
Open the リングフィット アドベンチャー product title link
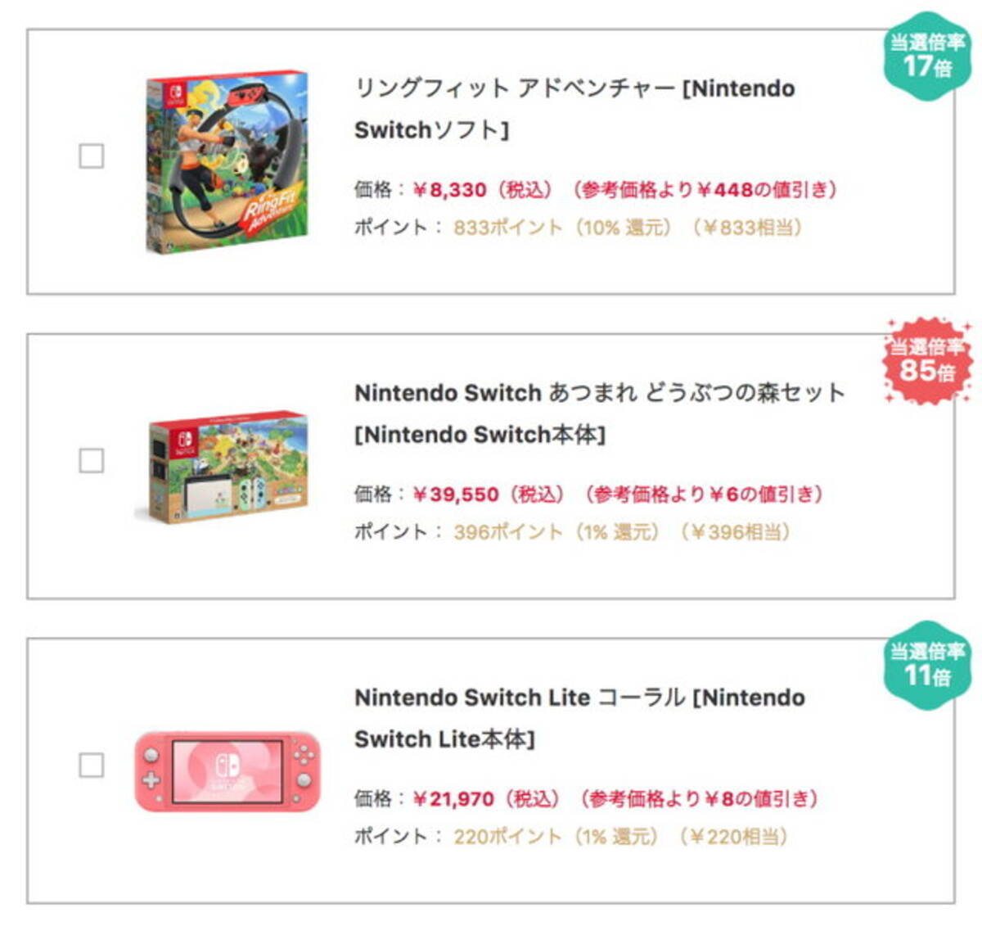pos(573,91)
